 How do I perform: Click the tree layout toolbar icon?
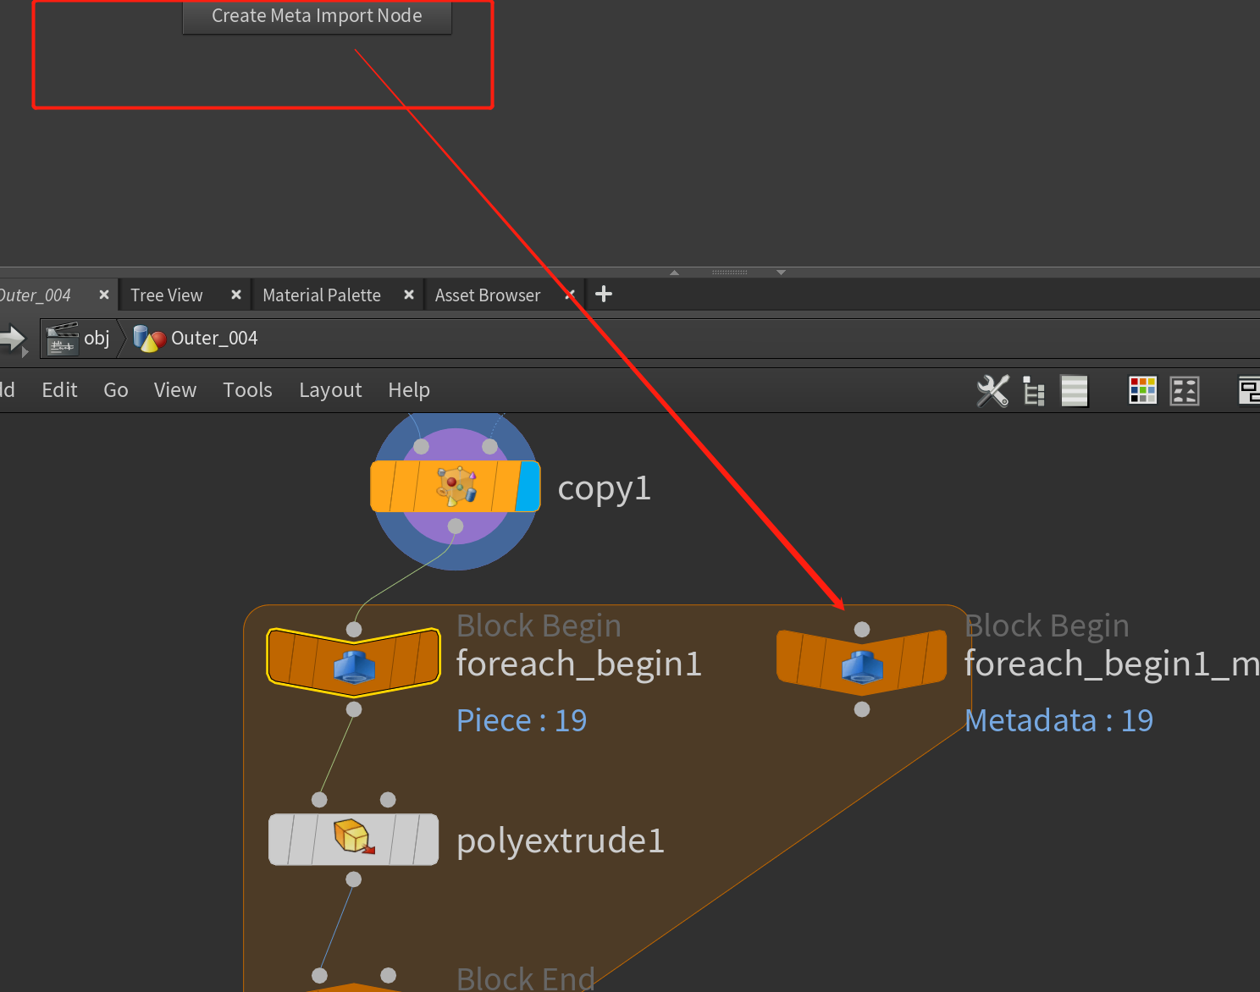pyautogui.click(x=1033, y=390)
